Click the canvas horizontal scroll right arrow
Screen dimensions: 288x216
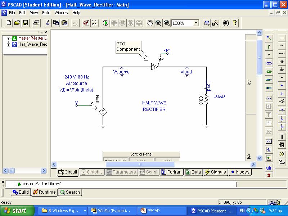pyautogui.click(x=253, y=164)
